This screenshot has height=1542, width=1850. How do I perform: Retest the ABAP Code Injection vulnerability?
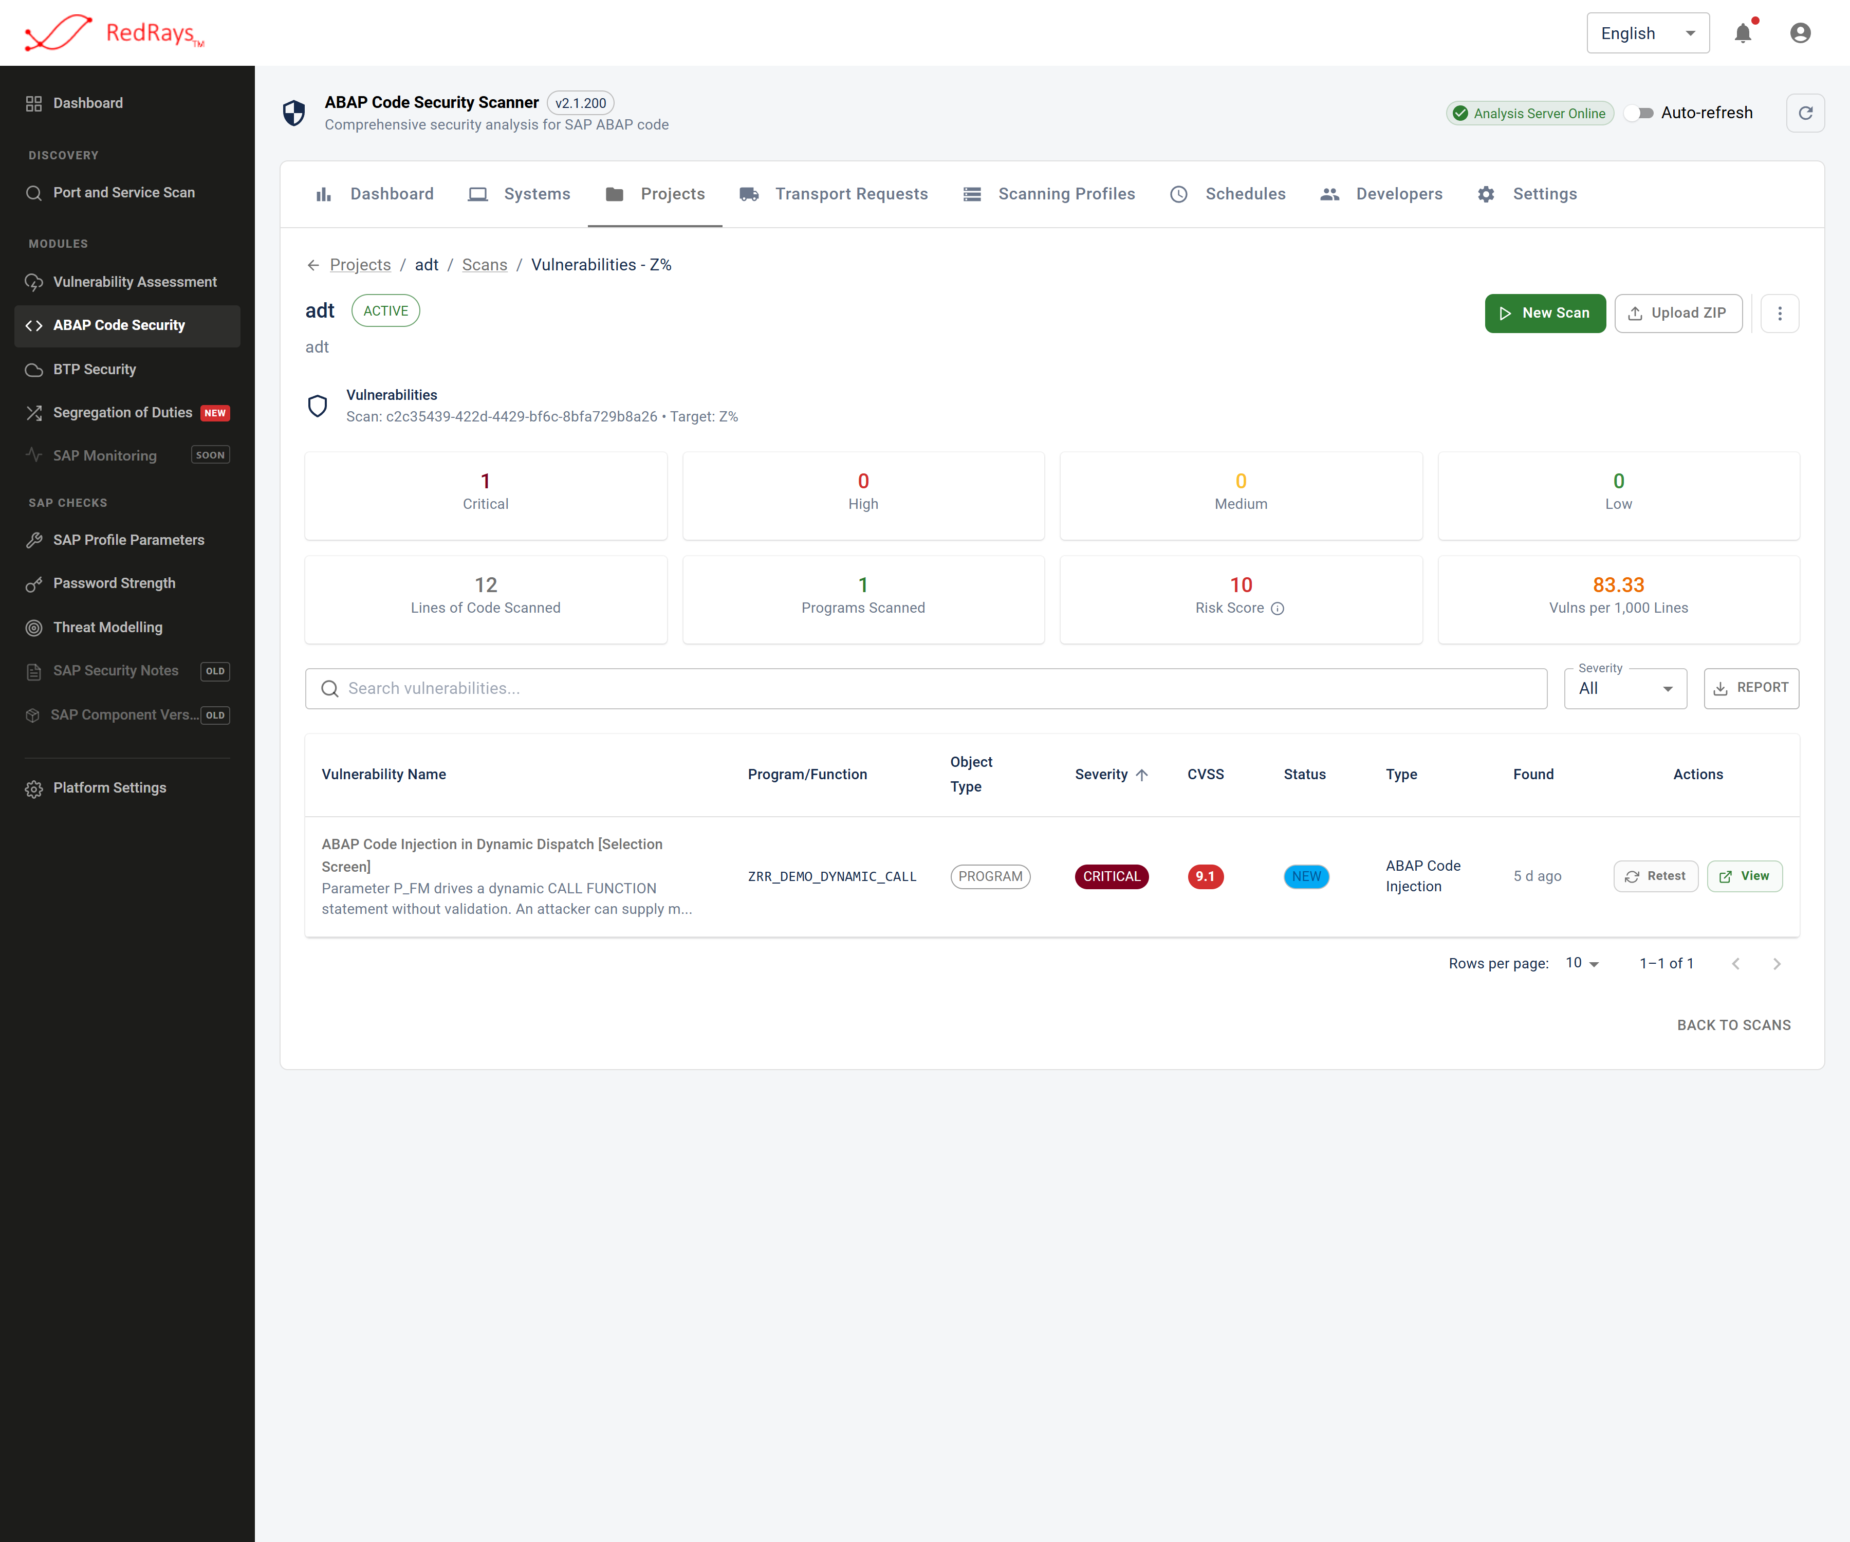1655,876
